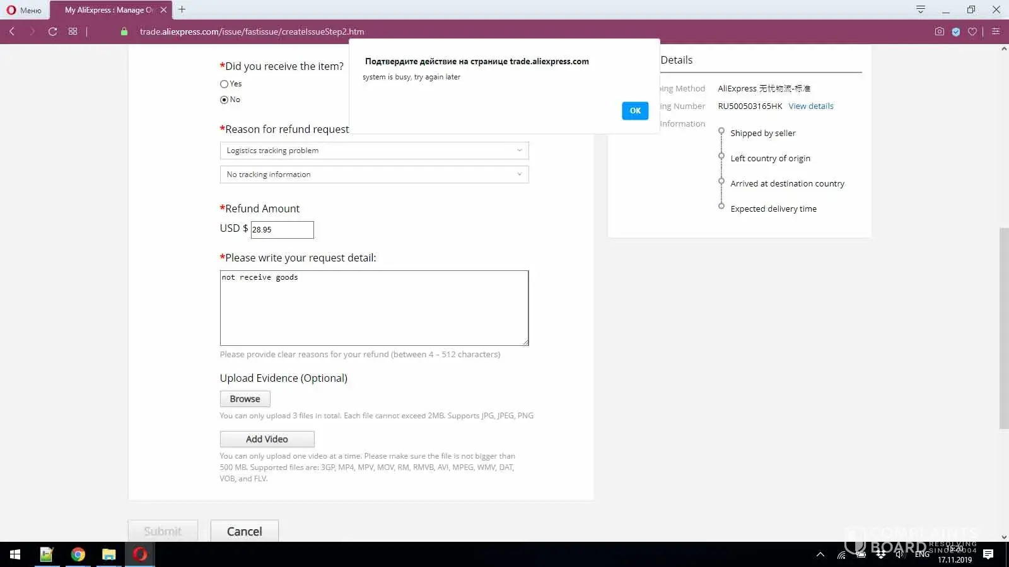View site security padlock info
Screen dimensions: 1009x567
[124, 31]
